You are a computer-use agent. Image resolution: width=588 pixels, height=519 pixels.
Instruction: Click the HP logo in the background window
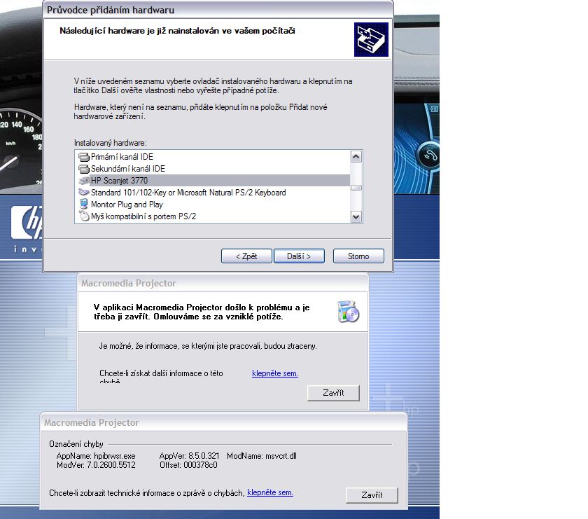tap(27, 222)
